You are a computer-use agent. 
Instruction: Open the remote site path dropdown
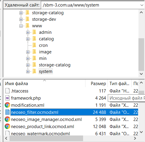pyautogui.click(x=142, y=5)
